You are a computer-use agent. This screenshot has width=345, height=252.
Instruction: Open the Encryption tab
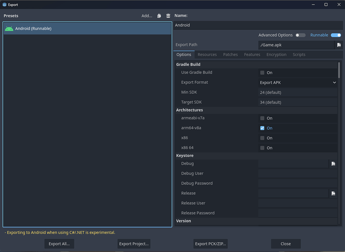276,54
